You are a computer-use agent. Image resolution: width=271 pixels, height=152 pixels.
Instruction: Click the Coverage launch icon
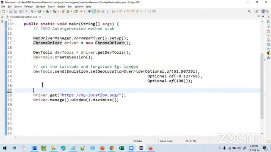tap(47, 11)
